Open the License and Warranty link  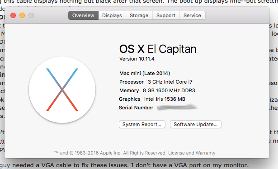192,153
